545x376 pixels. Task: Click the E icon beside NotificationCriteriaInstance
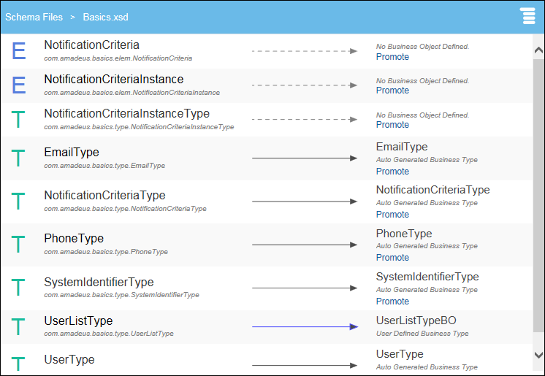(x=19, y=85)
